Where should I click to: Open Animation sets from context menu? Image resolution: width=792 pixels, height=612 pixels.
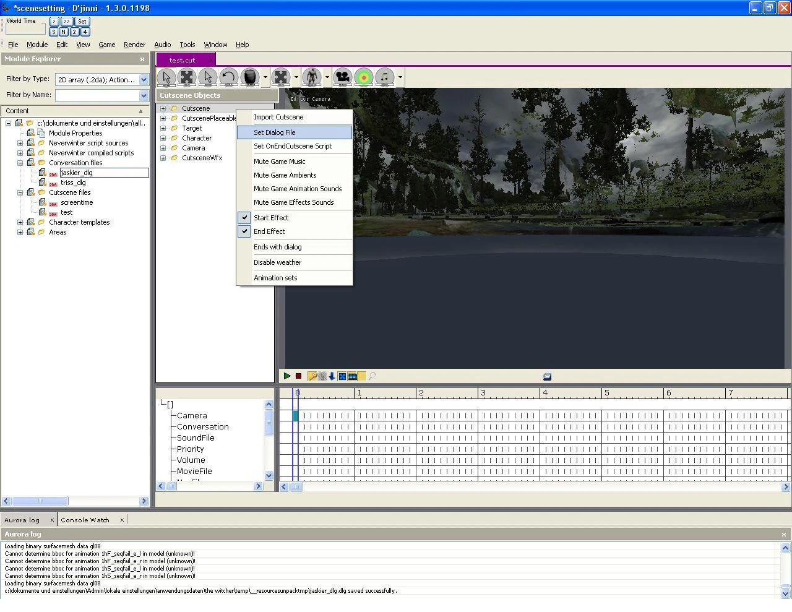click(295, 278)
